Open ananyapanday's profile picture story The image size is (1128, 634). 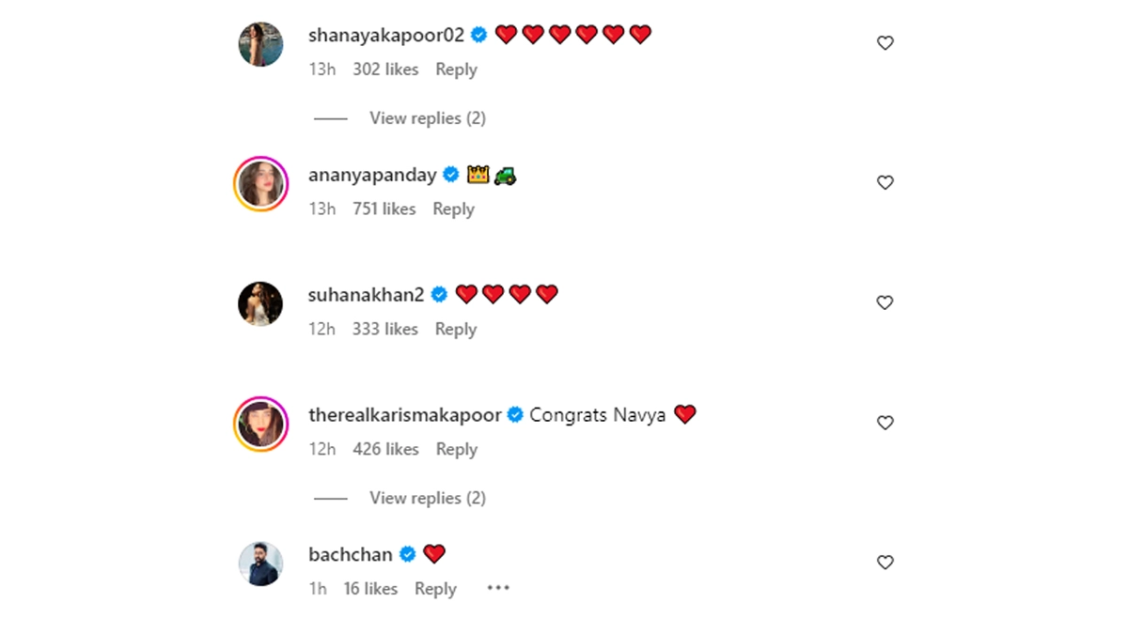(x=260, y=183)
